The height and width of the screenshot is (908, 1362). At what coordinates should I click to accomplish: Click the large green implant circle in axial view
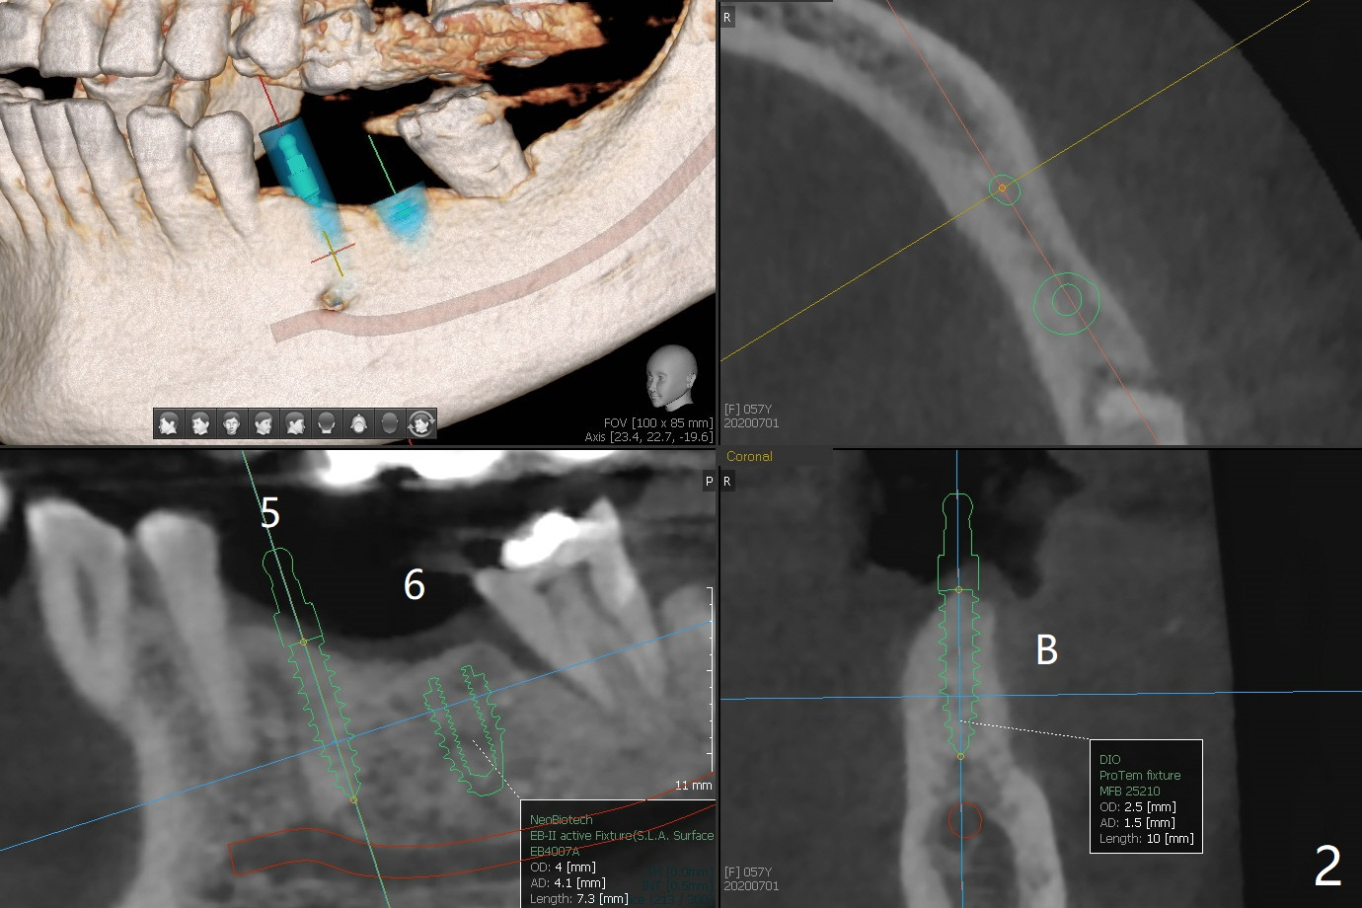pos(1066,300)
